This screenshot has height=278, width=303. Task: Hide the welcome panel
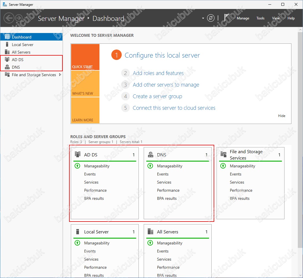[282, 116]
